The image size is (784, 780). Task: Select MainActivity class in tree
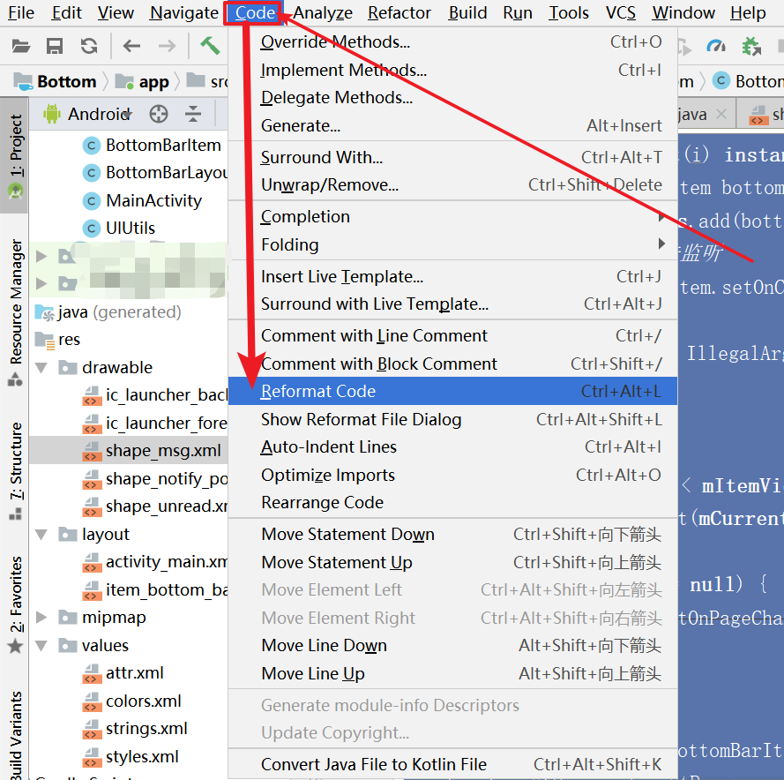(x=142, y=200)
